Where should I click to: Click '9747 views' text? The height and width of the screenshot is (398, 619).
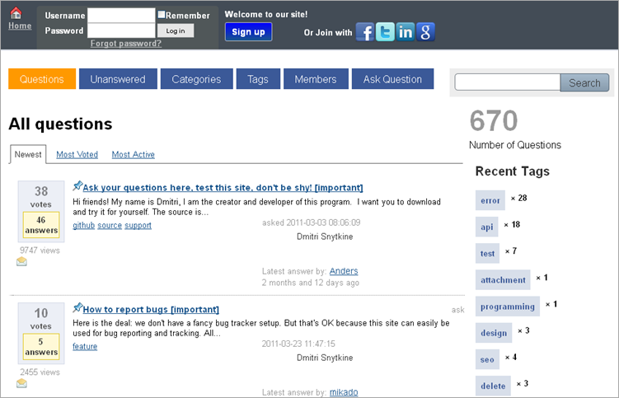[40, 251]
